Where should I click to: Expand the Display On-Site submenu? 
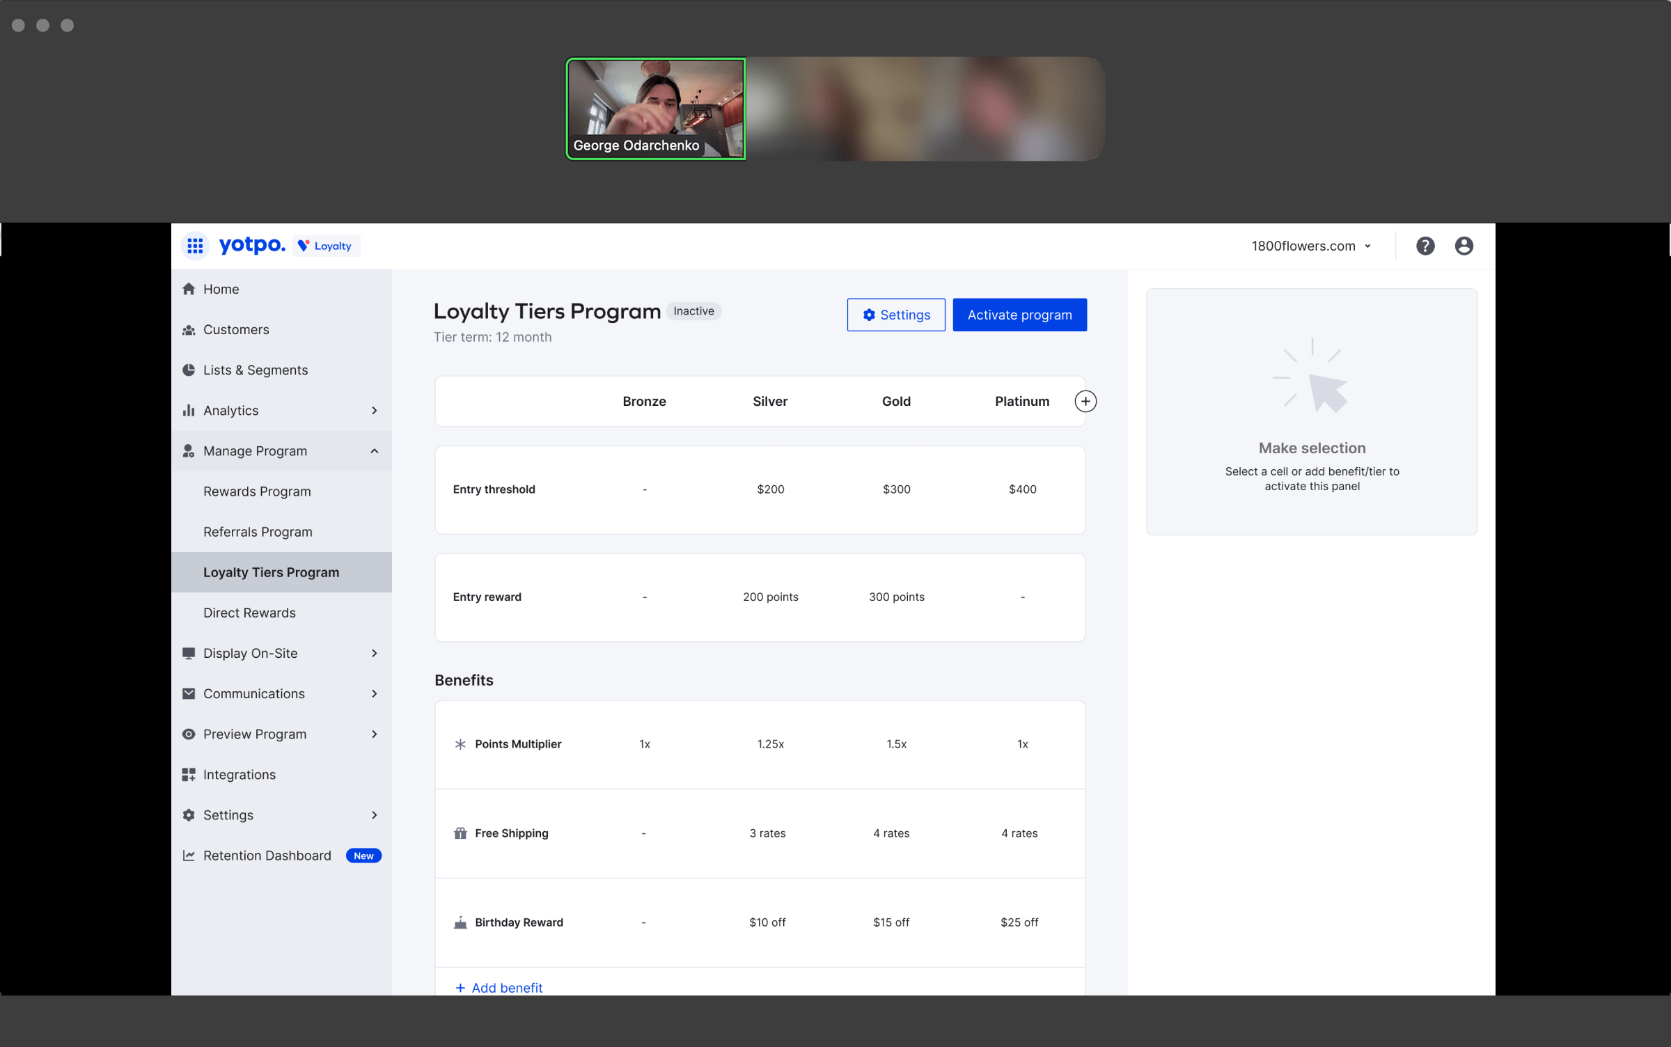(375, 653)
